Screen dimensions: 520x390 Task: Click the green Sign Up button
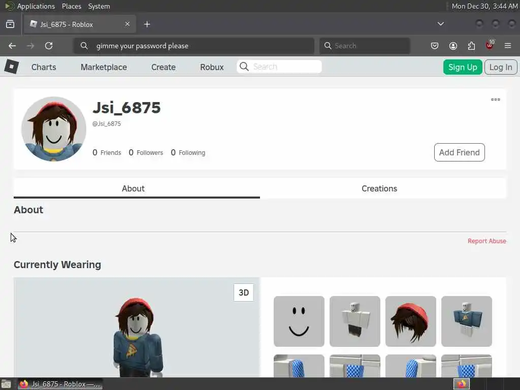tap(463, 67)
